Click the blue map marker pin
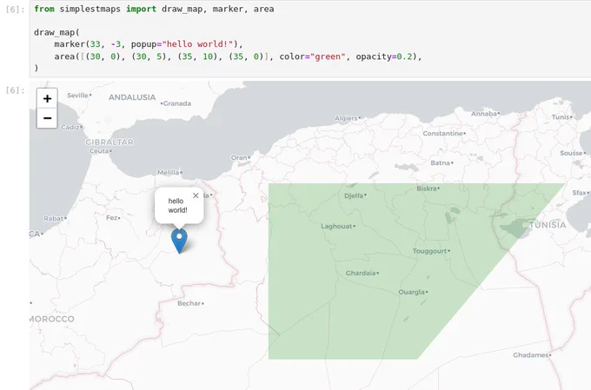This screenshot has width=591, height=390. (179, 241)
